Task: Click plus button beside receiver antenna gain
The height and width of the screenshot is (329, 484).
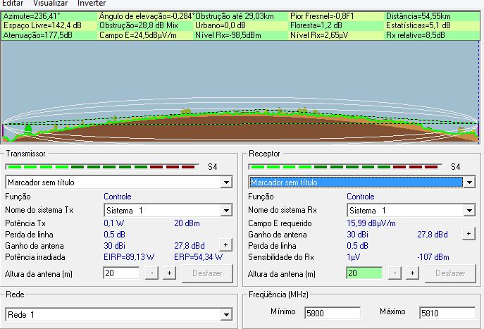Action: pos(469,234)
